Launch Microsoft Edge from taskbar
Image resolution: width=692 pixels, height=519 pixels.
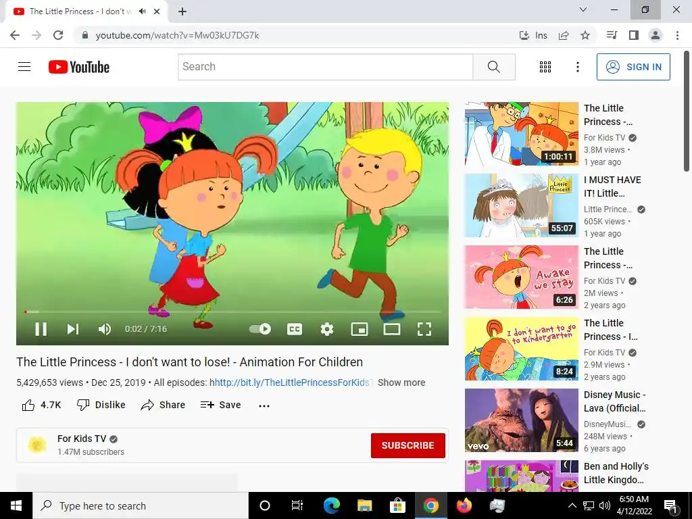coord(331,505)
